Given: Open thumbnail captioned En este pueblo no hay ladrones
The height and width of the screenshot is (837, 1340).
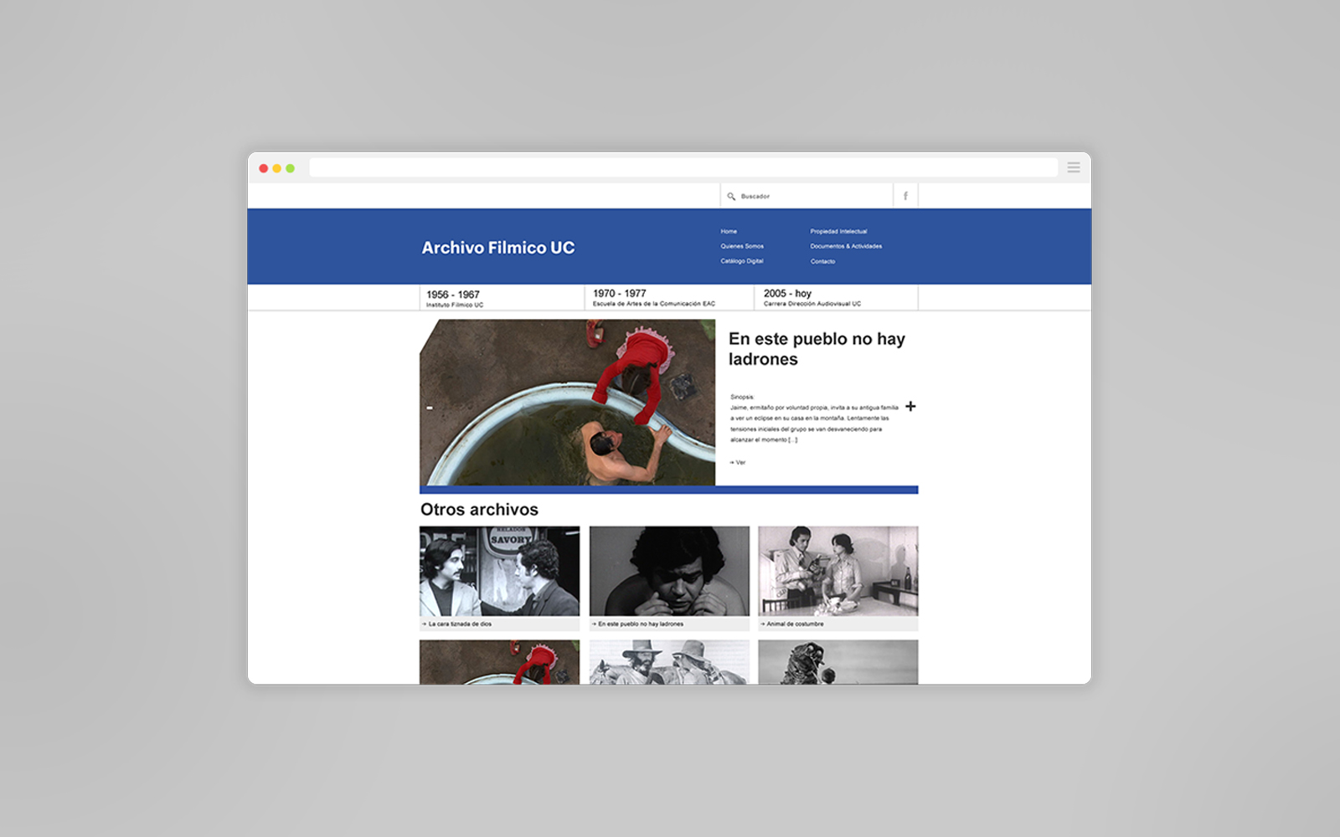Looking at the screenshot, I should click(669, 571).
